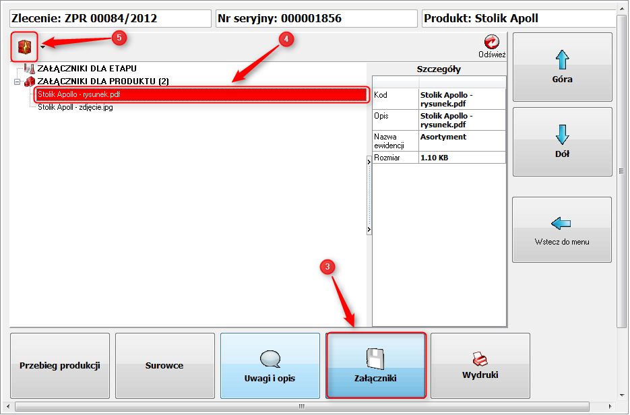
Task: Select Stolik Apollo - rysunek.pdf attachment
Action: [201, 94]
